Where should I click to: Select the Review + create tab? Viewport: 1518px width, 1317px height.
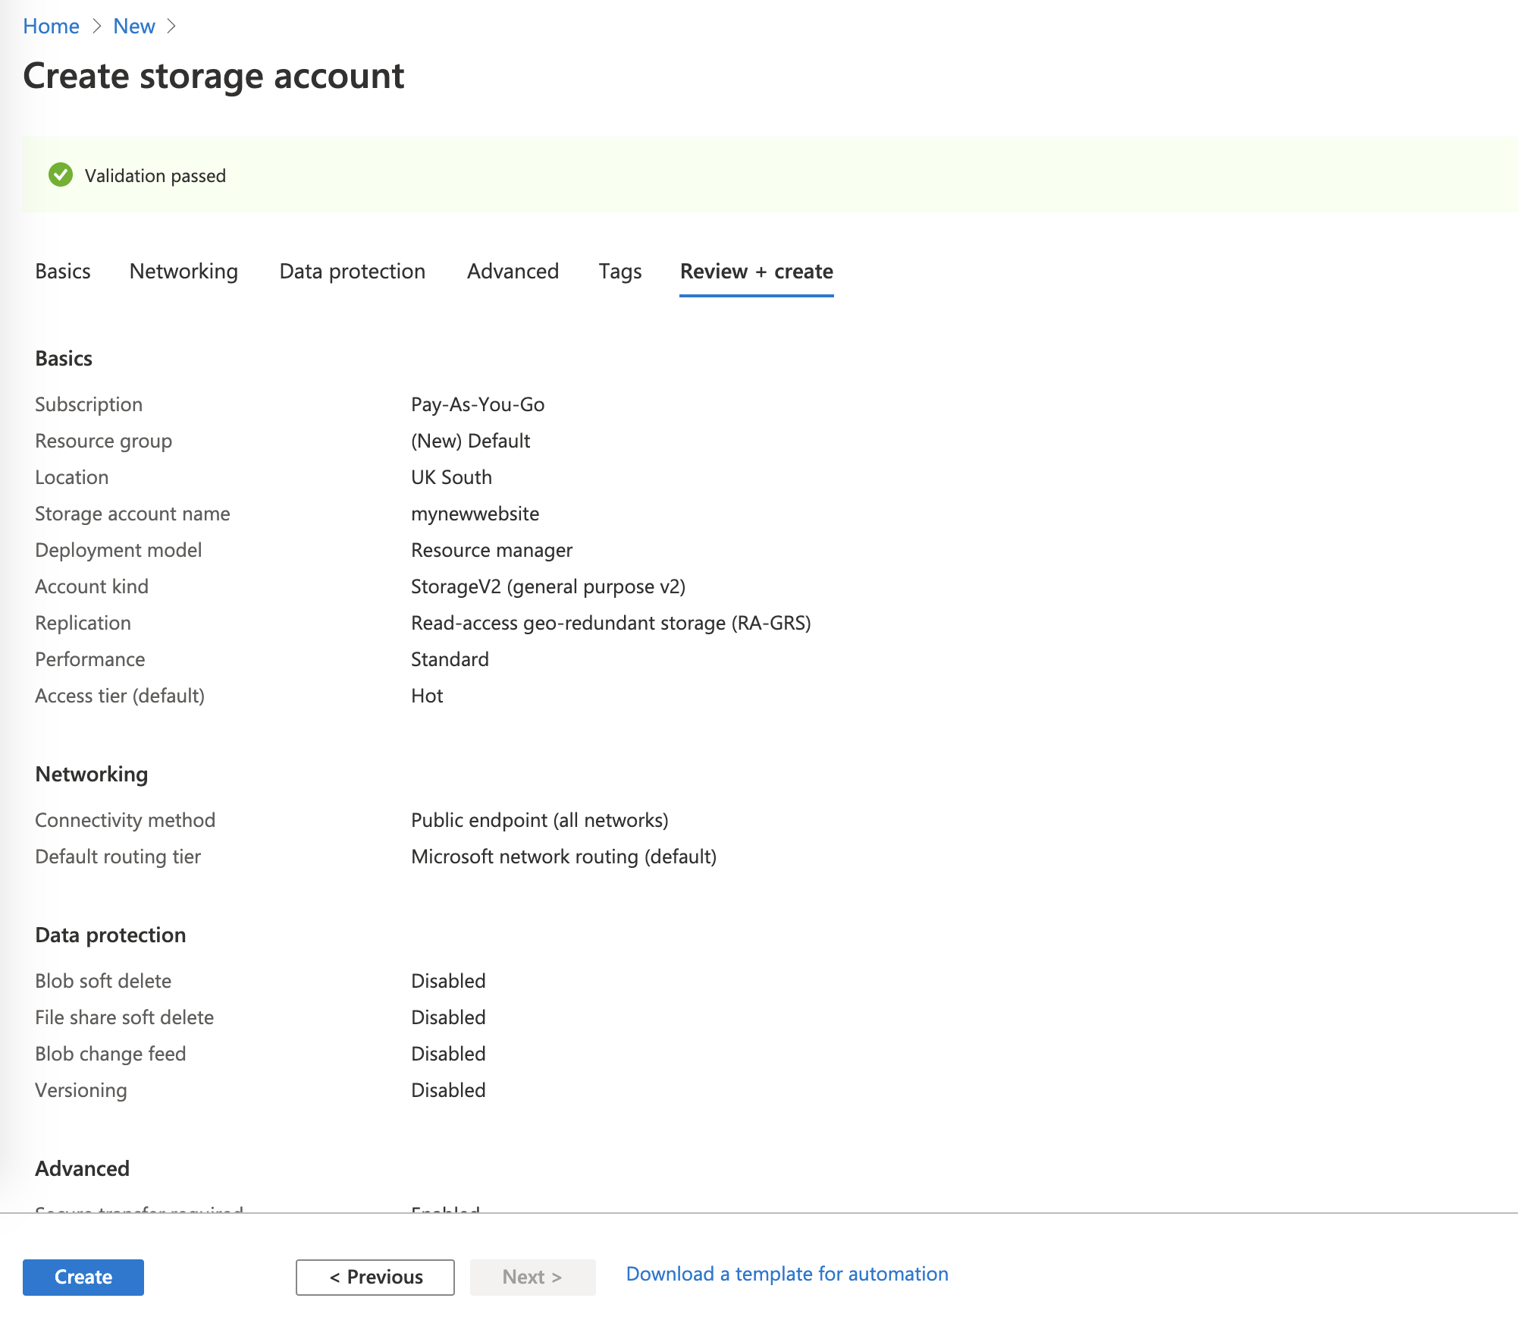(x=757, y=271)
